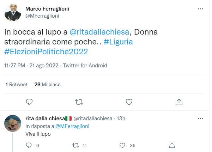The image size is (212, 152).
Task: Open more options on rita dalla chiesa's reply
Action: tap(201, 118)
